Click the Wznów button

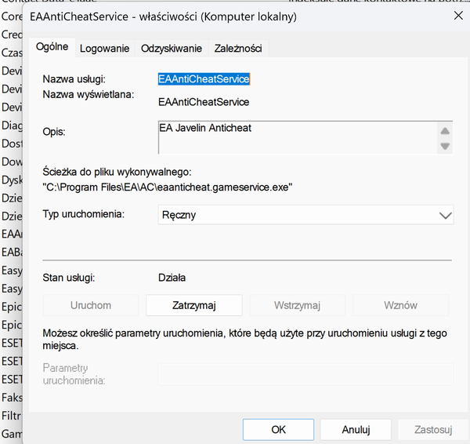(400, 305)
